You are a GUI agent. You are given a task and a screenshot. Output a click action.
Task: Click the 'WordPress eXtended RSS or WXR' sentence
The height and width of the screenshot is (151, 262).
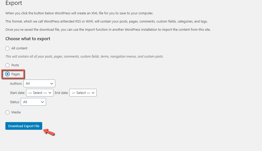[106, 21]
